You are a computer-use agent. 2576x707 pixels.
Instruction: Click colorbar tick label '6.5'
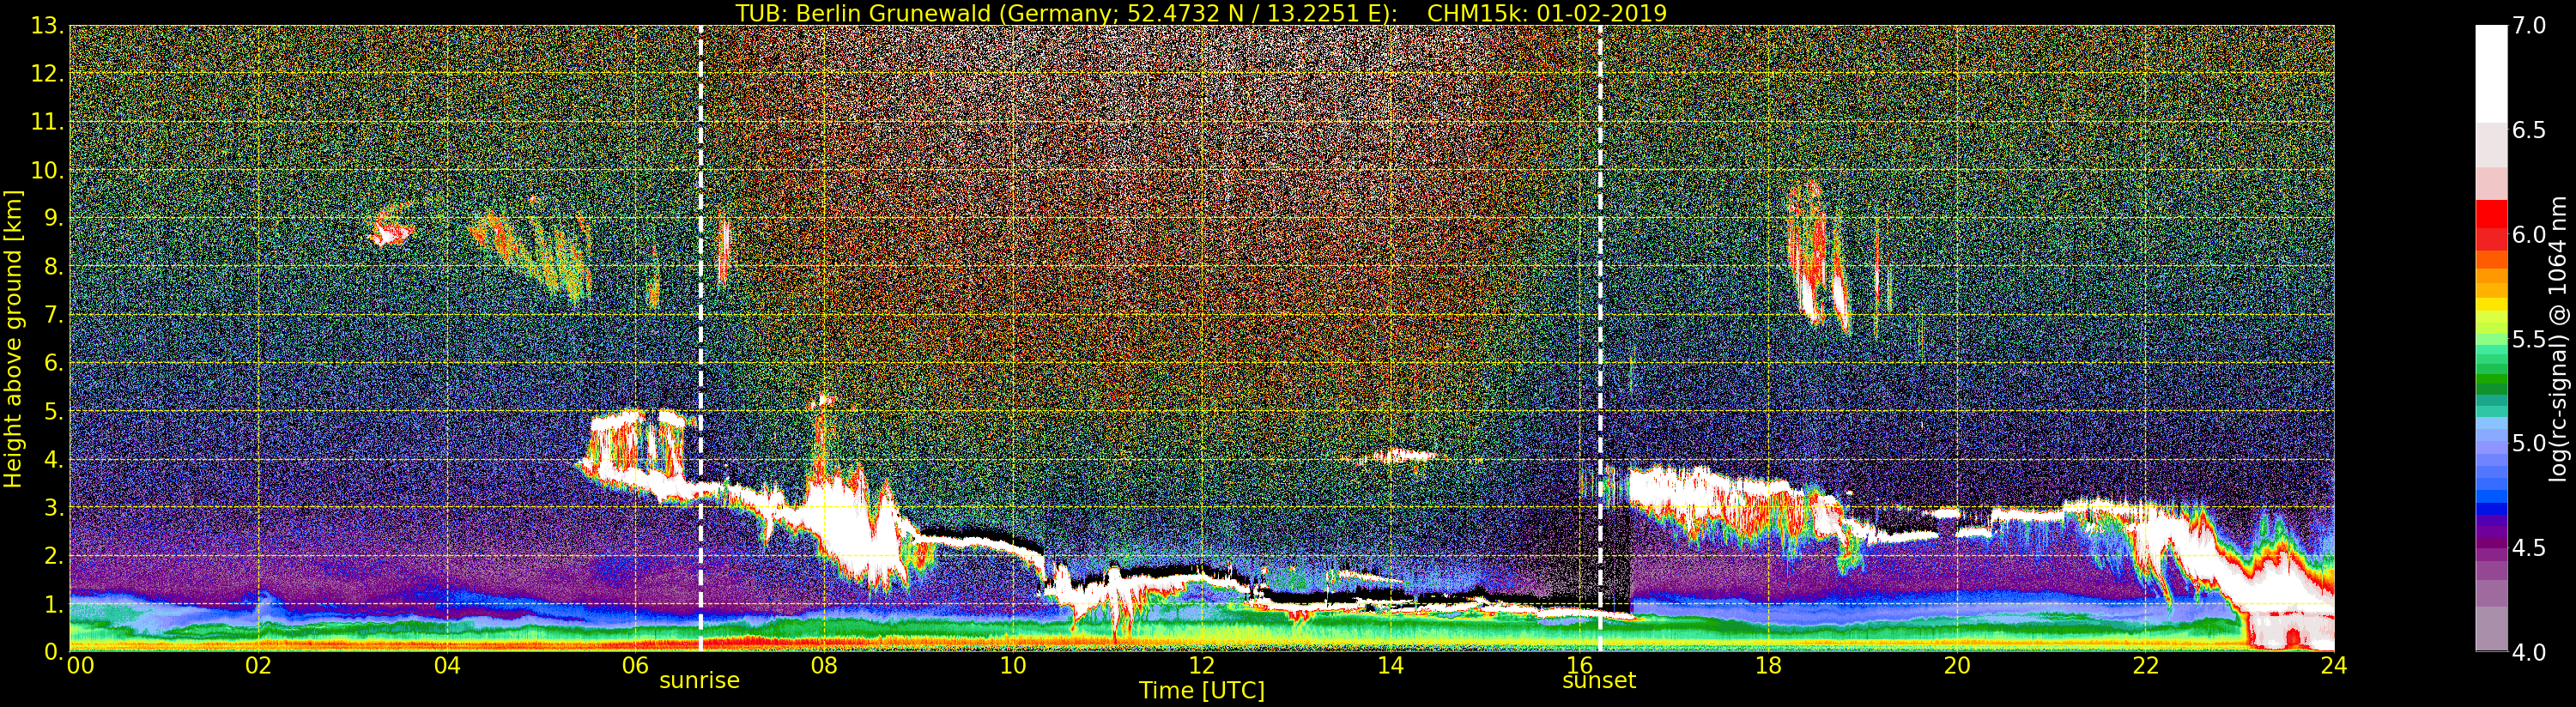pyautogui.click(x=2530, y=130)
